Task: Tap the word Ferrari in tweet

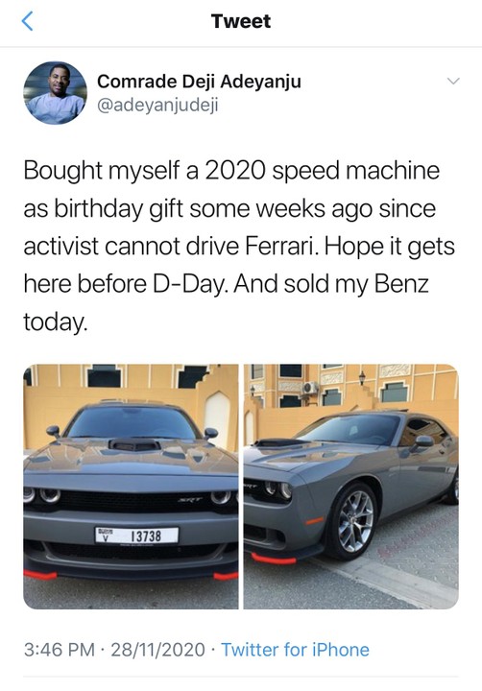Action: pos(280,246)
